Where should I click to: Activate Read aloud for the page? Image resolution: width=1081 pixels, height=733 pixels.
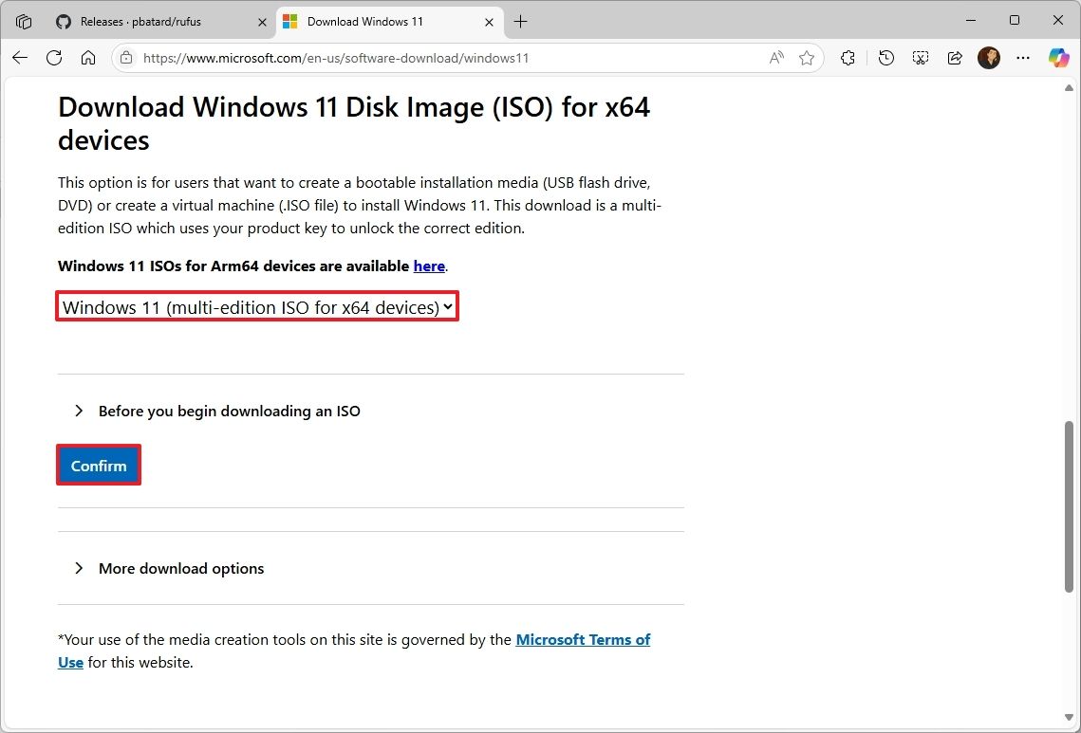[x=775, y=58]
